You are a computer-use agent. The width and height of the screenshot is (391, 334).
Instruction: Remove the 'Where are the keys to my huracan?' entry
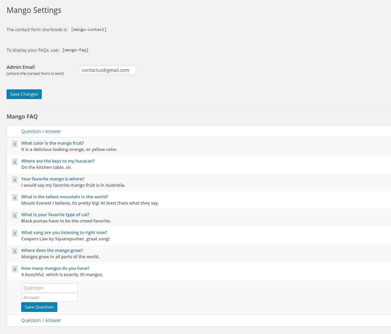coord(15,162)
